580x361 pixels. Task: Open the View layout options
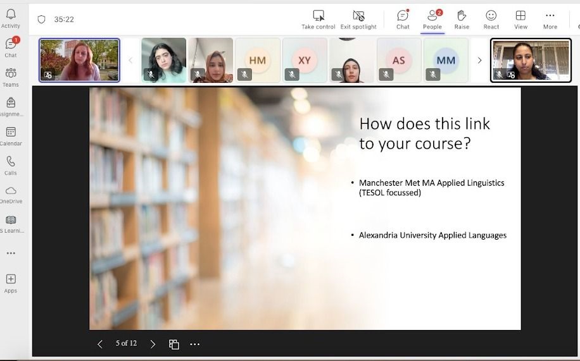[520, 20]
